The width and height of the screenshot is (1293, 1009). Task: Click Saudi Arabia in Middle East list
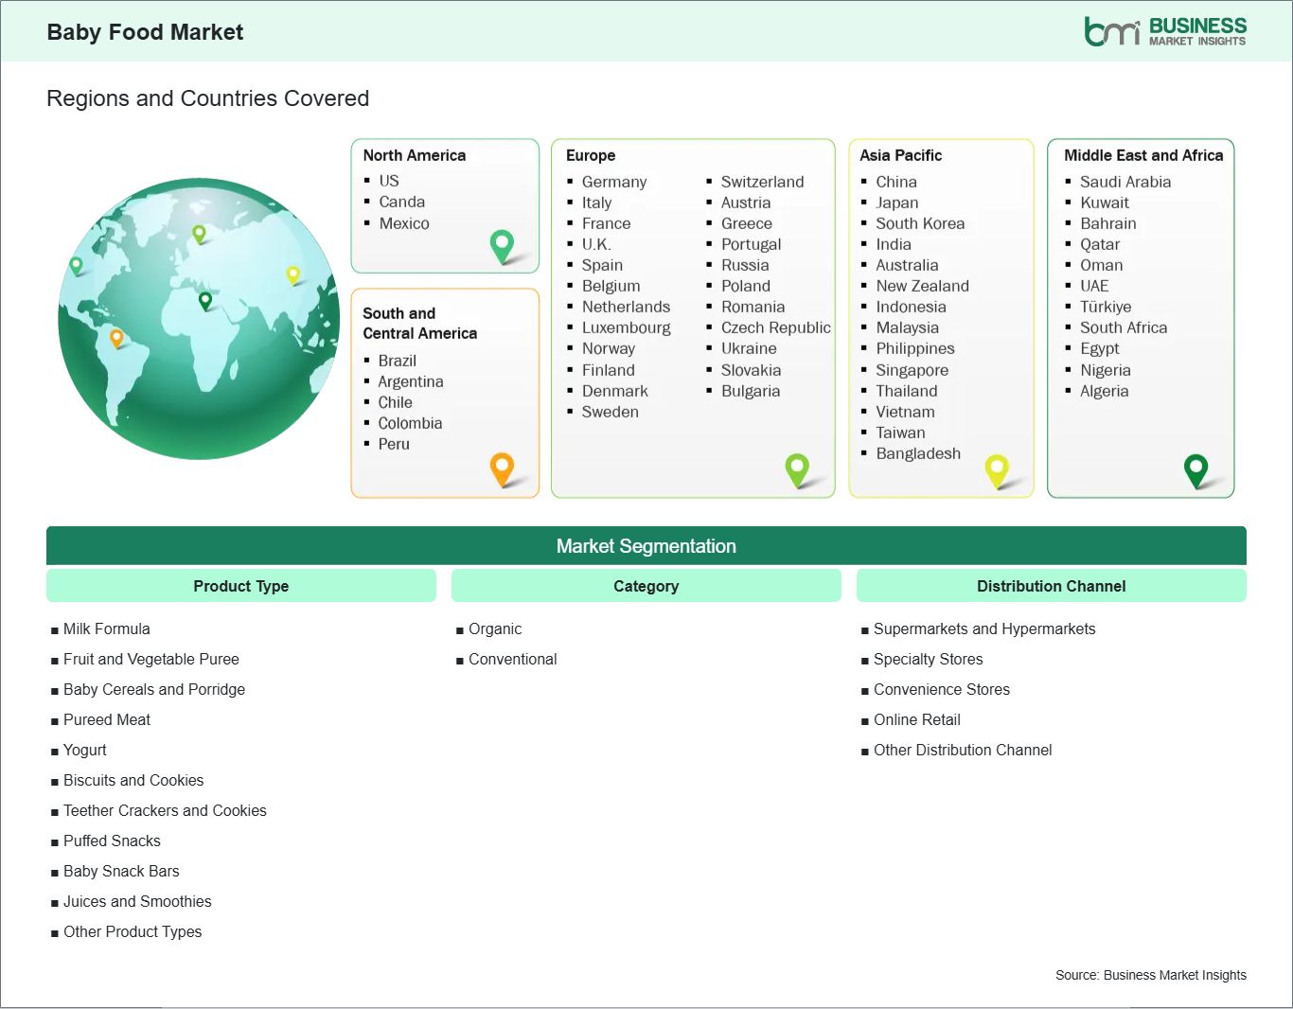pos(1125,182)
